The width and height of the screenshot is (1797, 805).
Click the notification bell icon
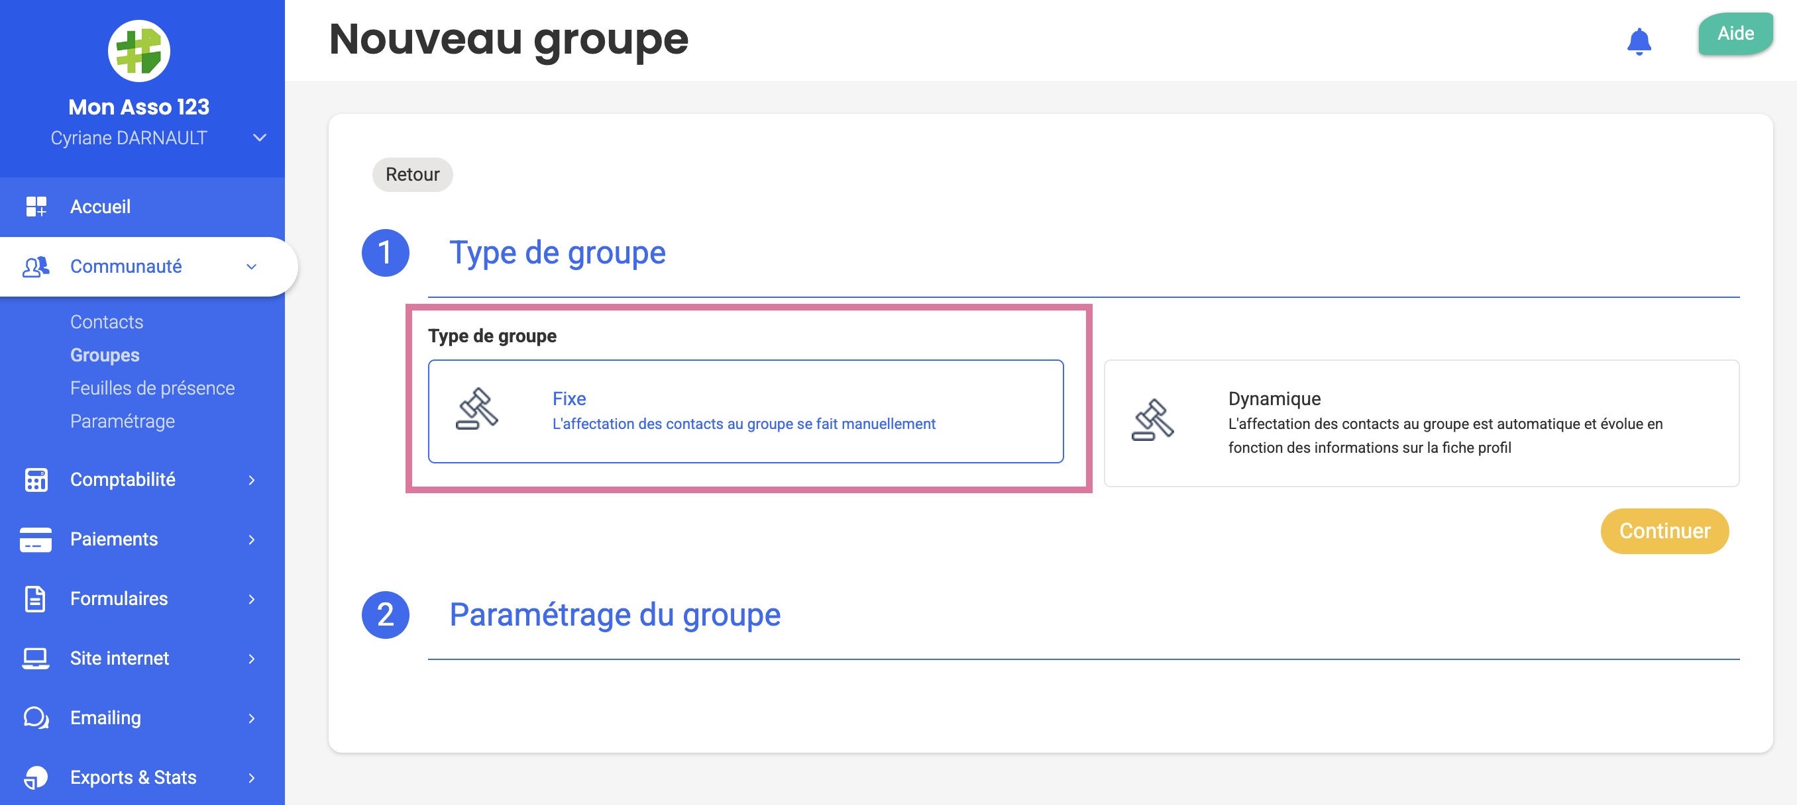click(x=1639, y=41)
